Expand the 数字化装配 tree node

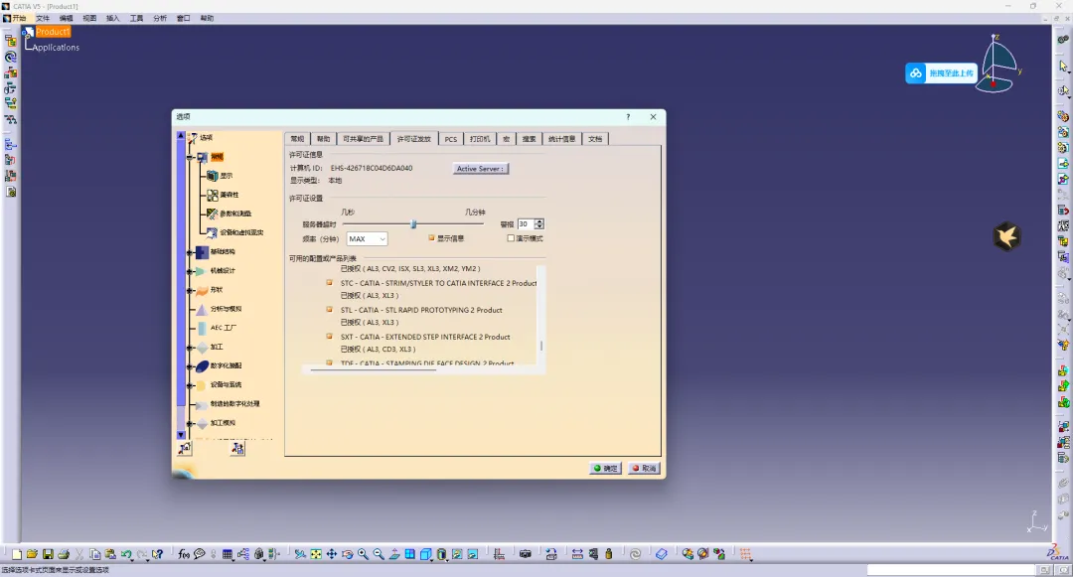(191, 366)
